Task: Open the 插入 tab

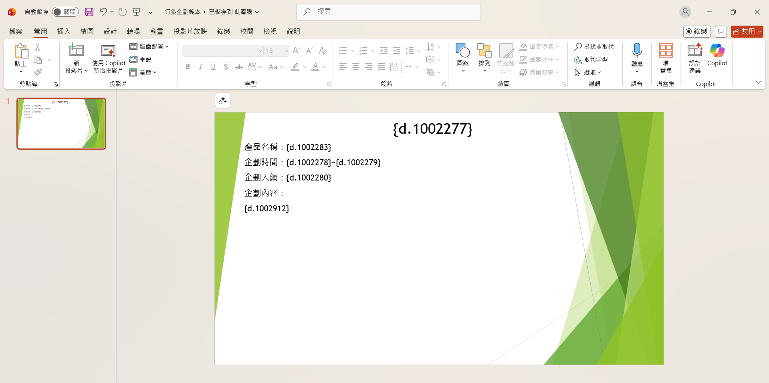Action: pyautogui.click(x=64, y=31)
